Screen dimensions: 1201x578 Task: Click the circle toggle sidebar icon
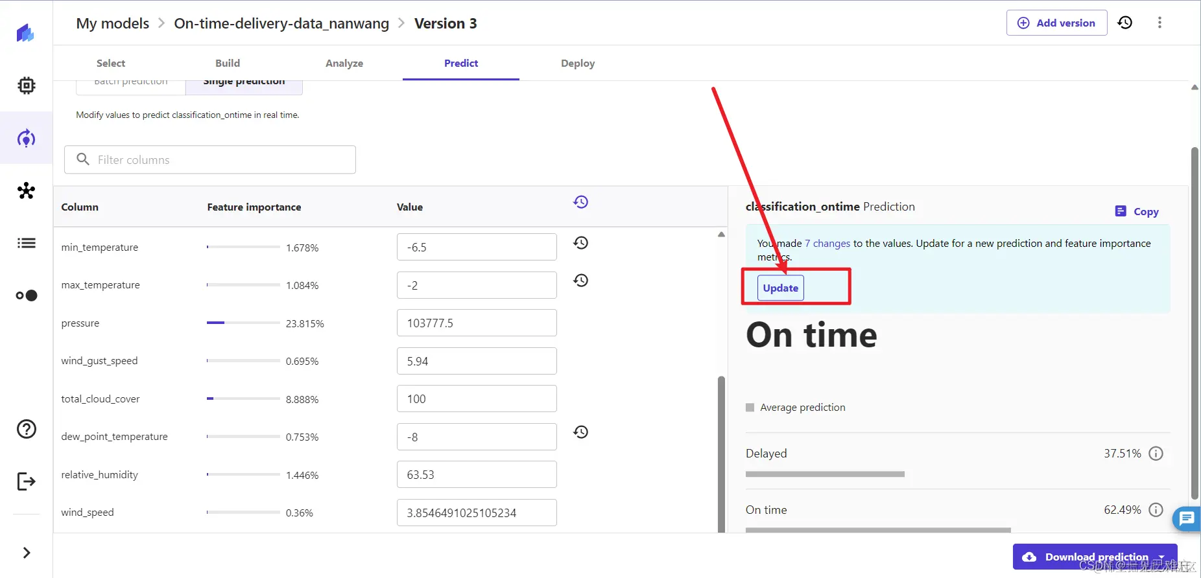[26, 295]
